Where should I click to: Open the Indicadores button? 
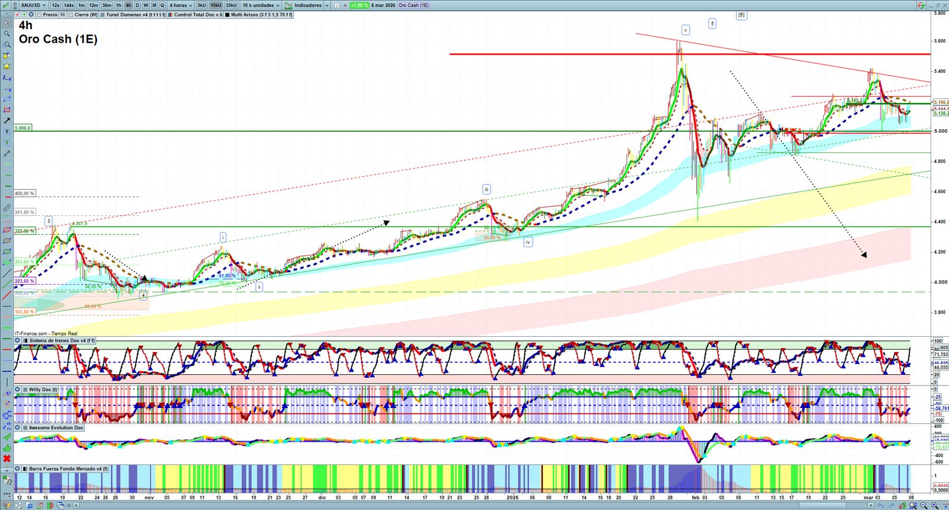pos(307,5)
